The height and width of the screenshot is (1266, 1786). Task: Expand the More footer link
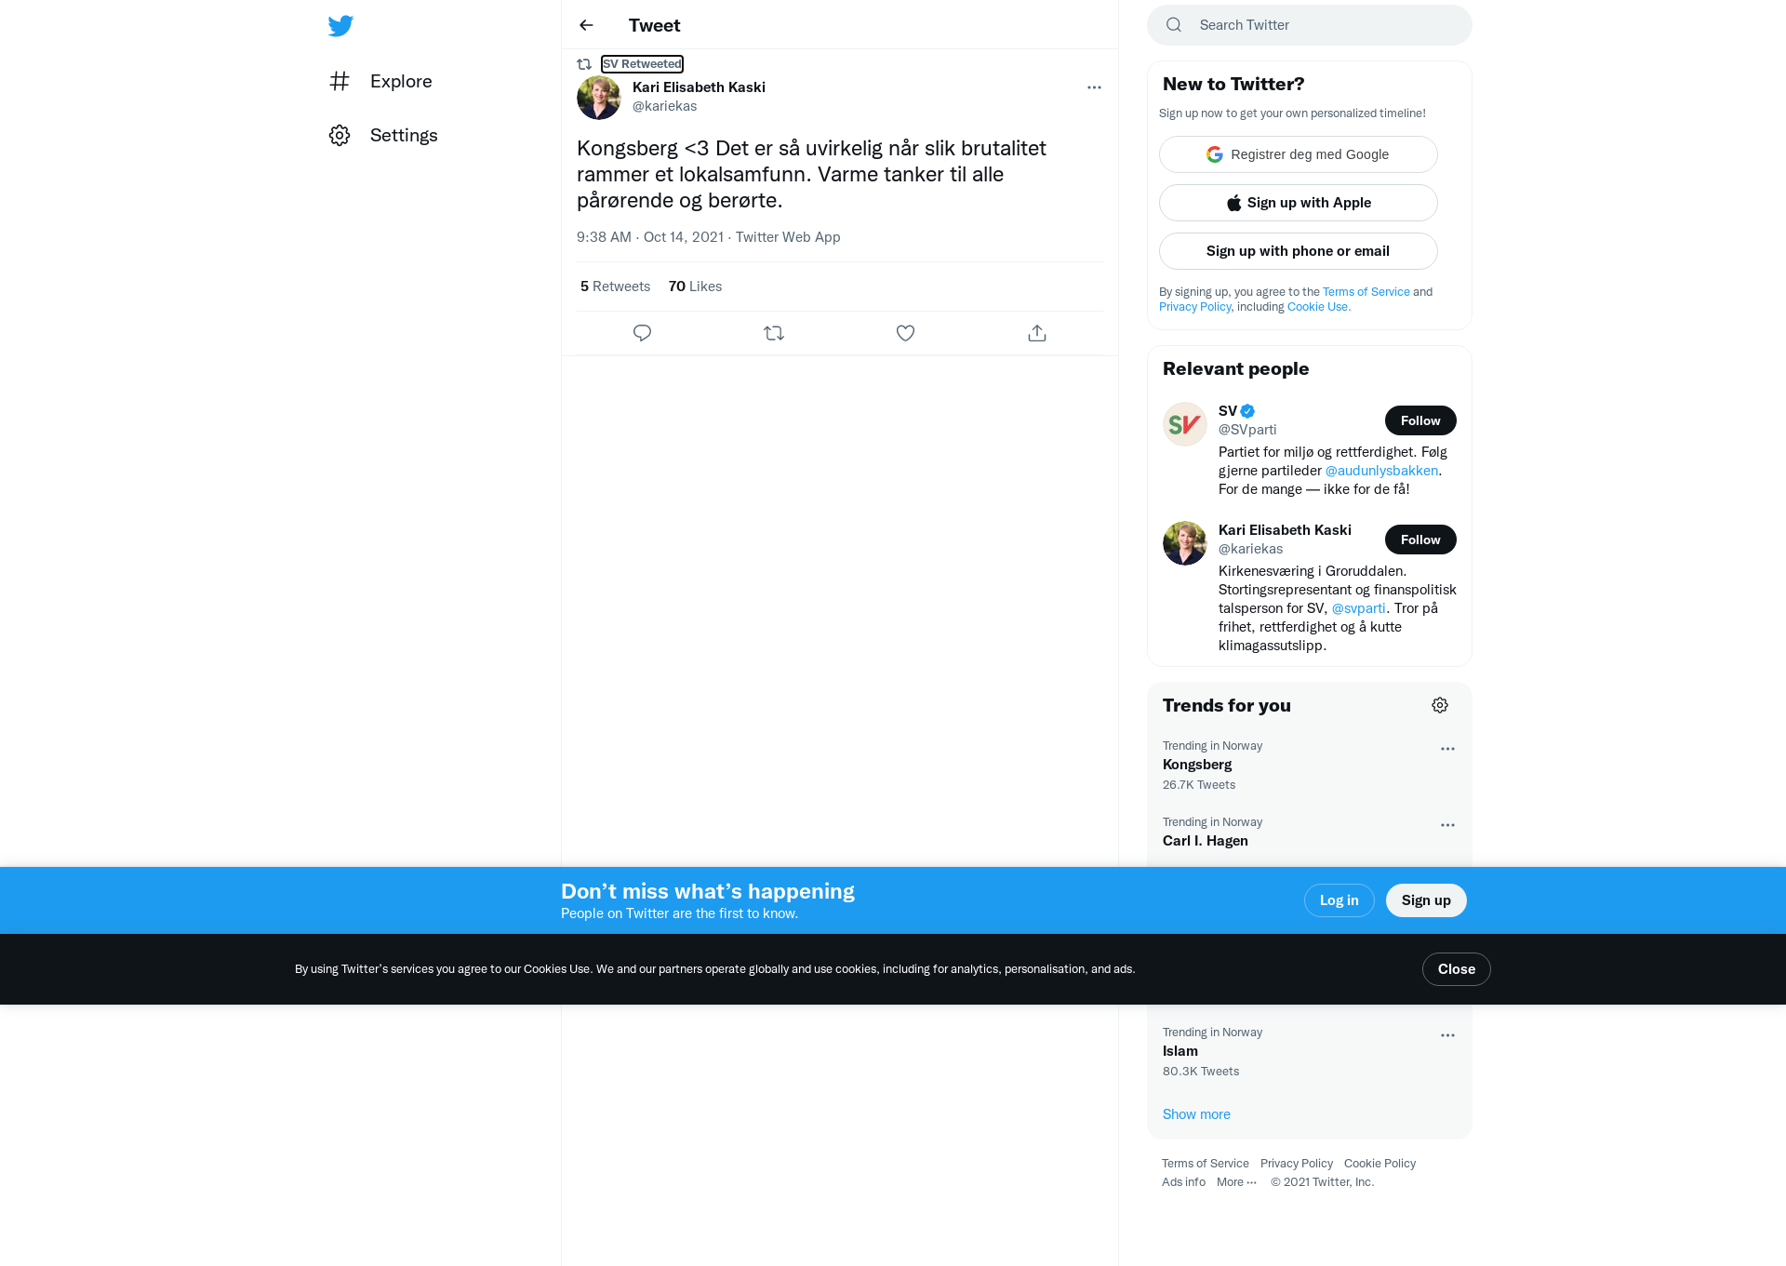(1236, 1182)
